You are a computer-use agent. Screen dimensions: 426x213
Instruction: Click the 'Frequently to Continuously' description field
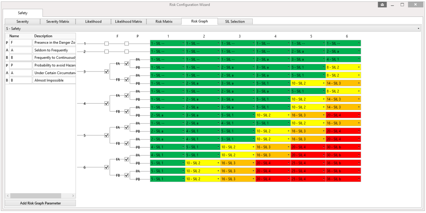coord(54,57)
